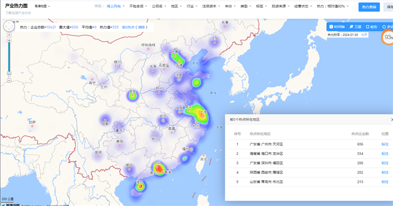Open the 海上风电 keyword filter dropdown
Screen dimensions: 393x206
[115, 6]
